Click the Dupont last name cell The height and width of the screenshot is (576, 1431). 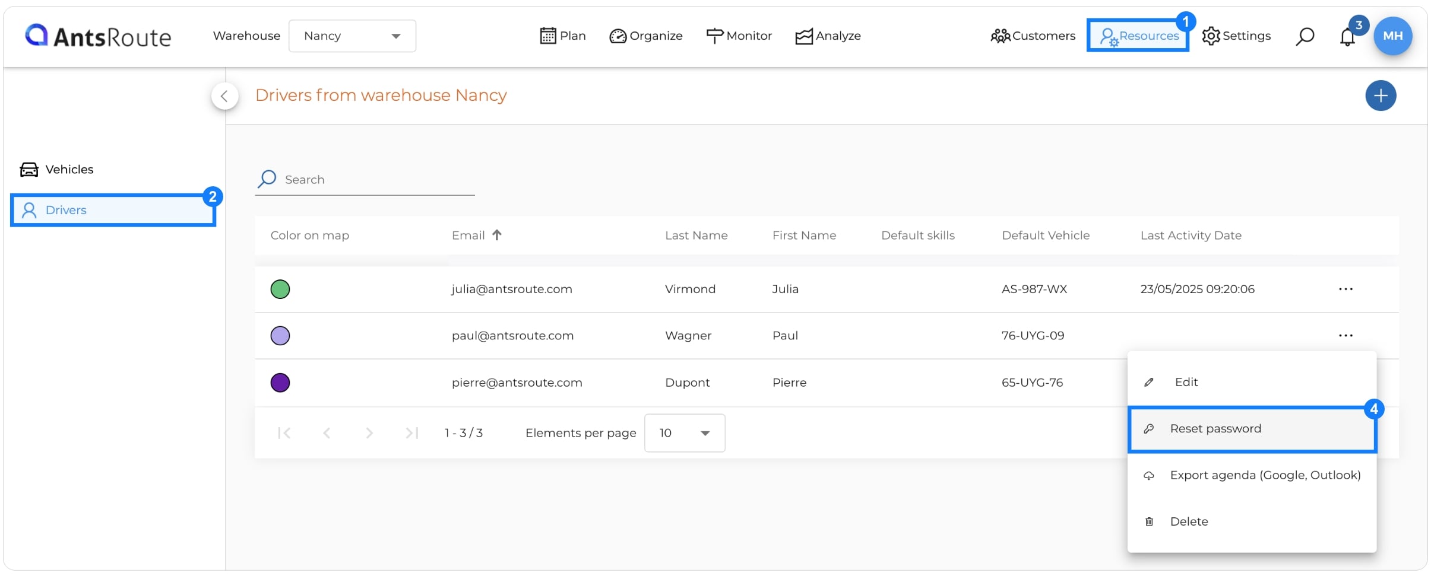tap(688, 383)
